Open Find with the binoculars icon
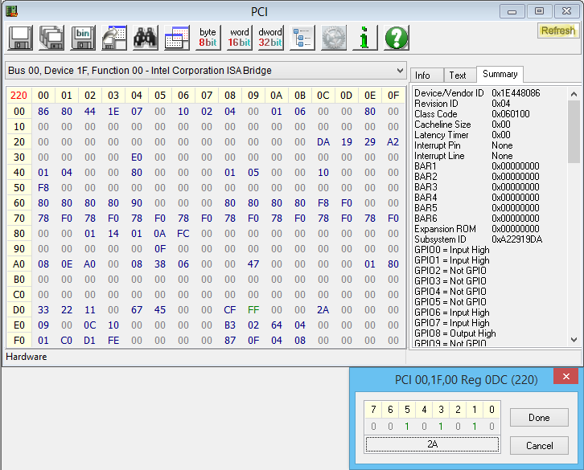The image size is (584, 470). pos(146,38)
